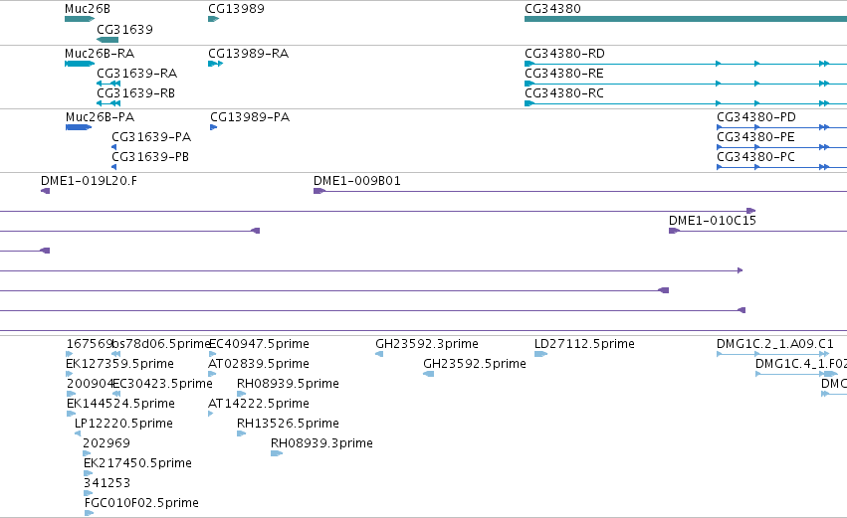Screen dimensions: 847x518
Task: Open protein CG31639-PA
Action: 151,136
